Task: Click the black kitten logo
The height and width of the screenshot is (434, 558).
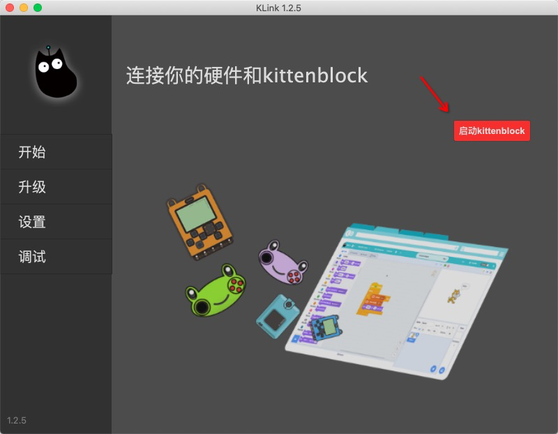Action: pos(56,73)
